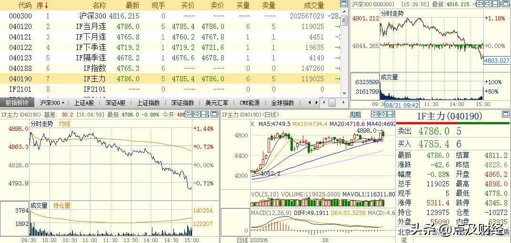
Task: Sort quotes by 最新 column
Action: pyautogui.click(x=132, y=5)
